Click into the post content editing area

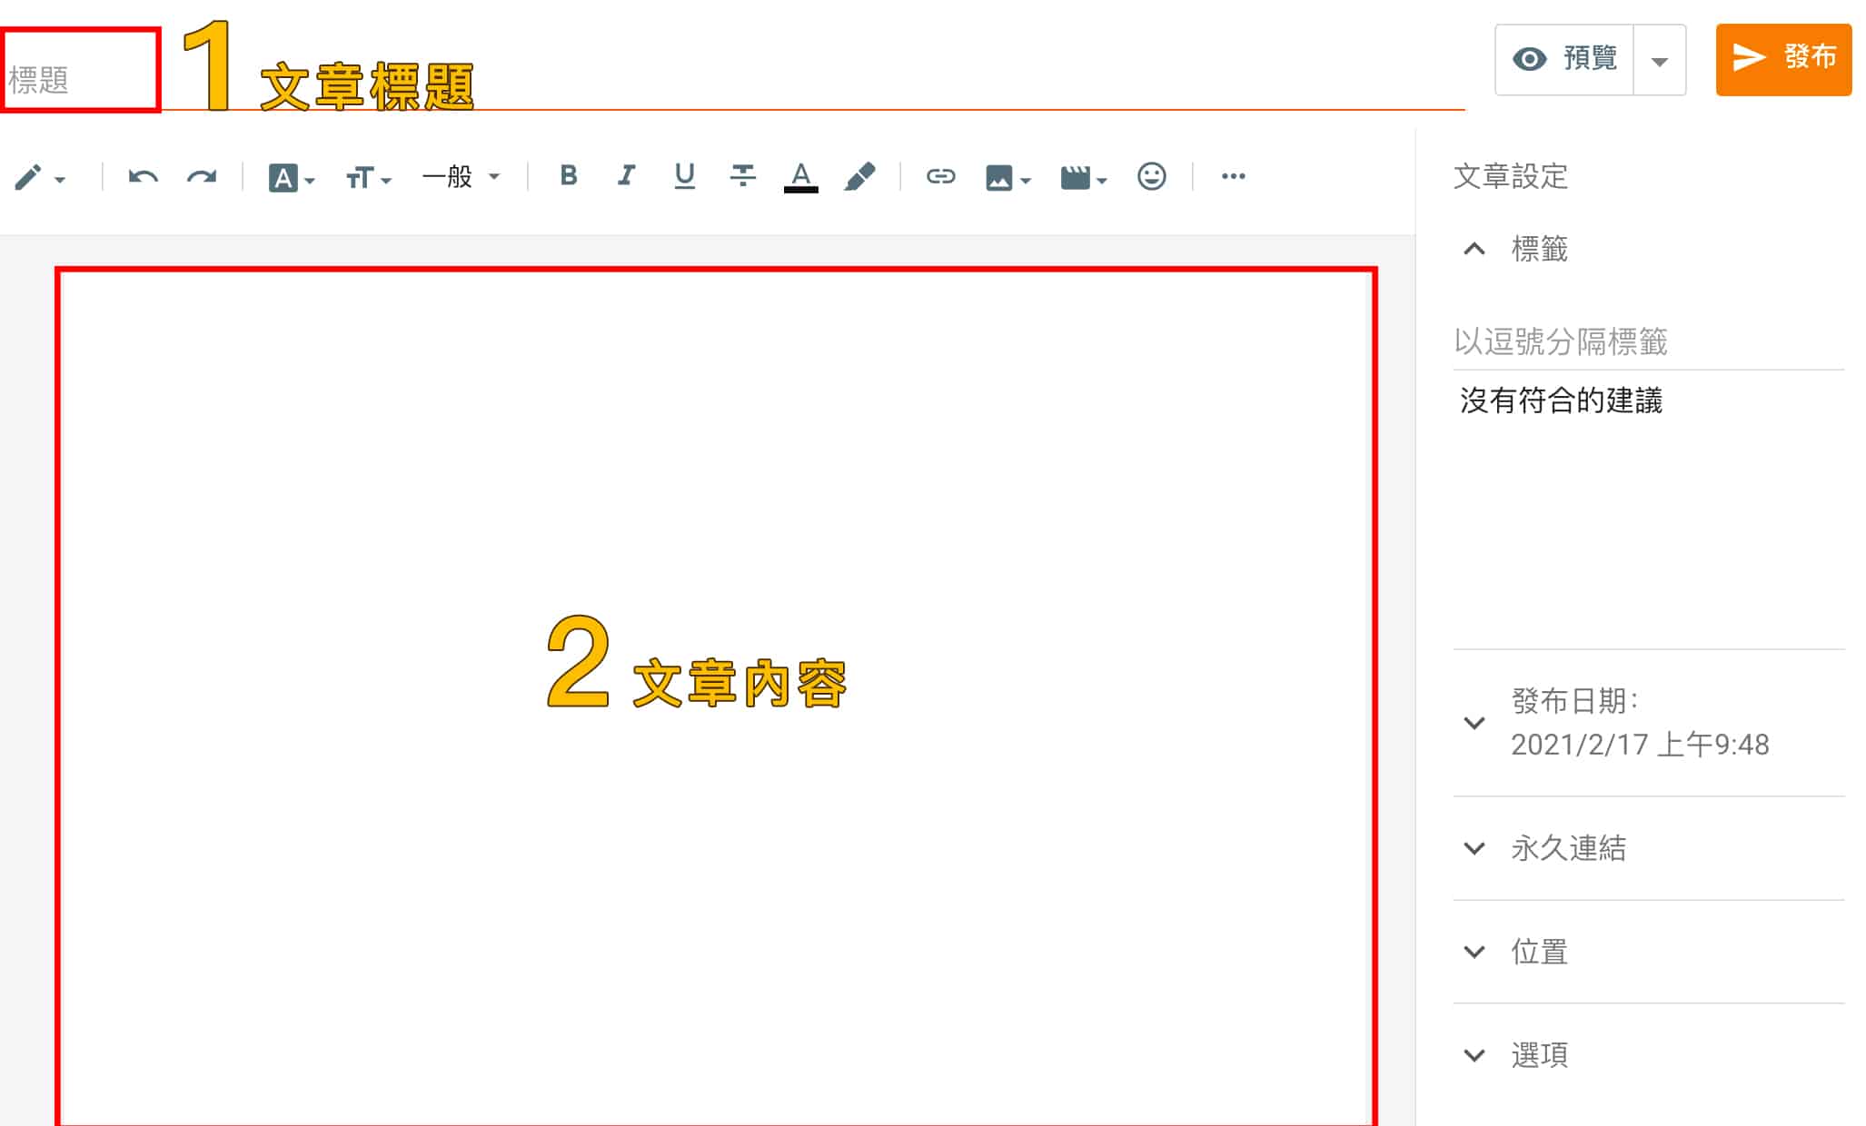coord(716,696)
